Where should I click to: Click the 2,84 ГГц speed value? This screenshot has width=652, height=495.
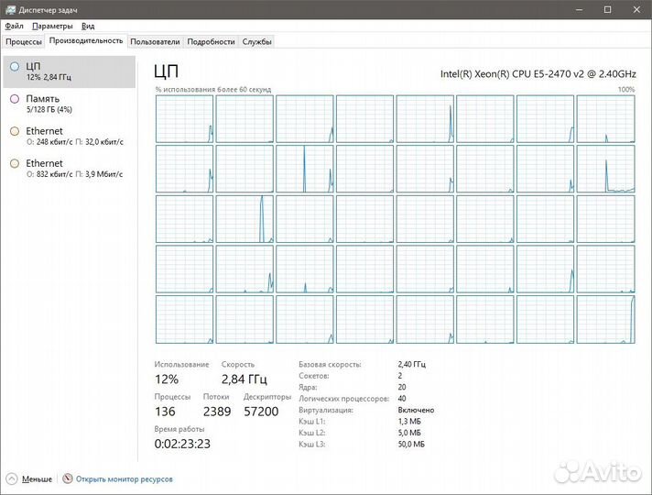[244, 379]
